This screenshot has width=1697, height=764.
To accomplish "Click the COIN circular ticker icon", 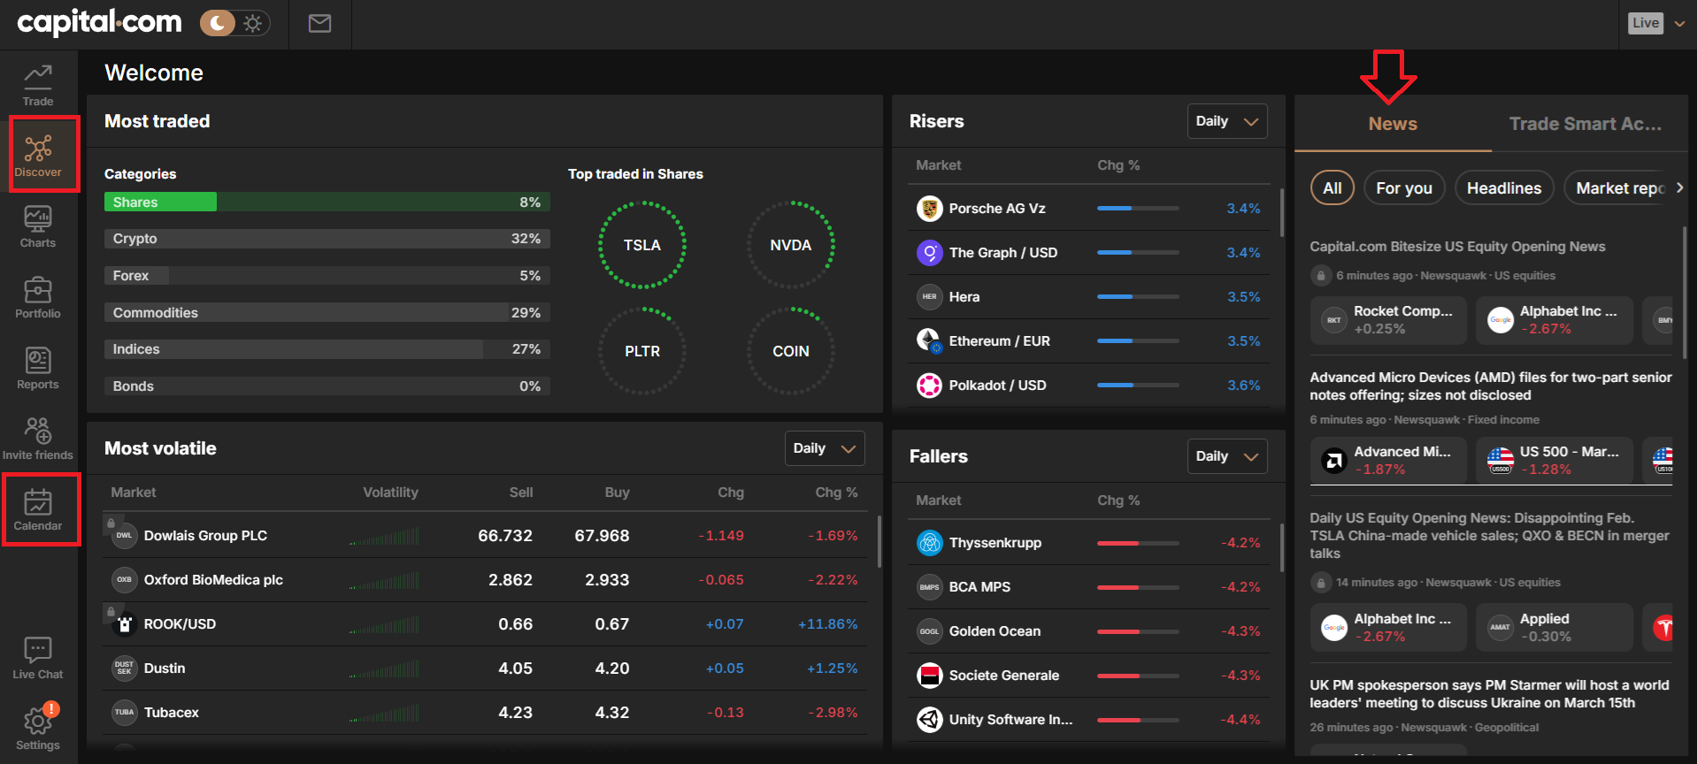I will [791, 351].
